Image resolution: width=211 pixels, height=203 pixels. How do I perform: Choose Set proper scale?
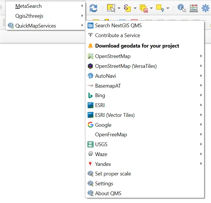[145, 174]
